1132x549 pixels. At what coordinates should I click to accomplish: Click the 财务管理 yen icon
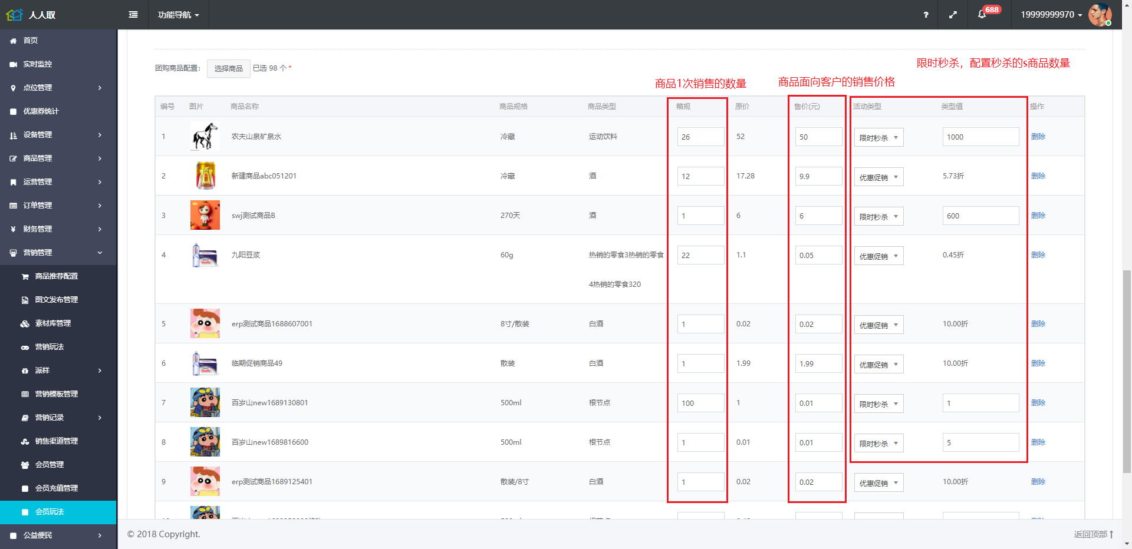(13, 229)
